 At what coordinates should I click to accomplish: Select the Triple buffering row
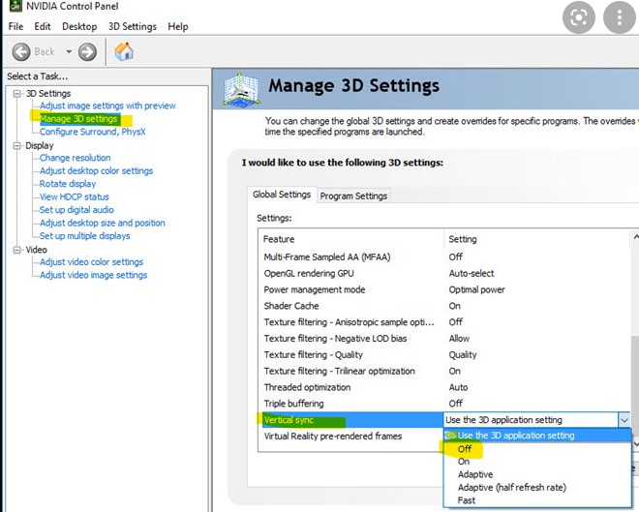point(444,404)
